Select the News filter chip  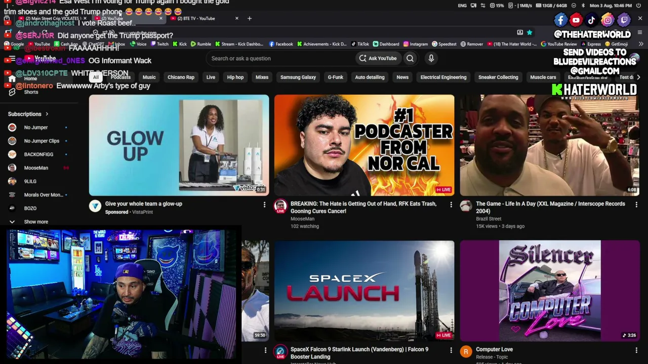(402, 77)
